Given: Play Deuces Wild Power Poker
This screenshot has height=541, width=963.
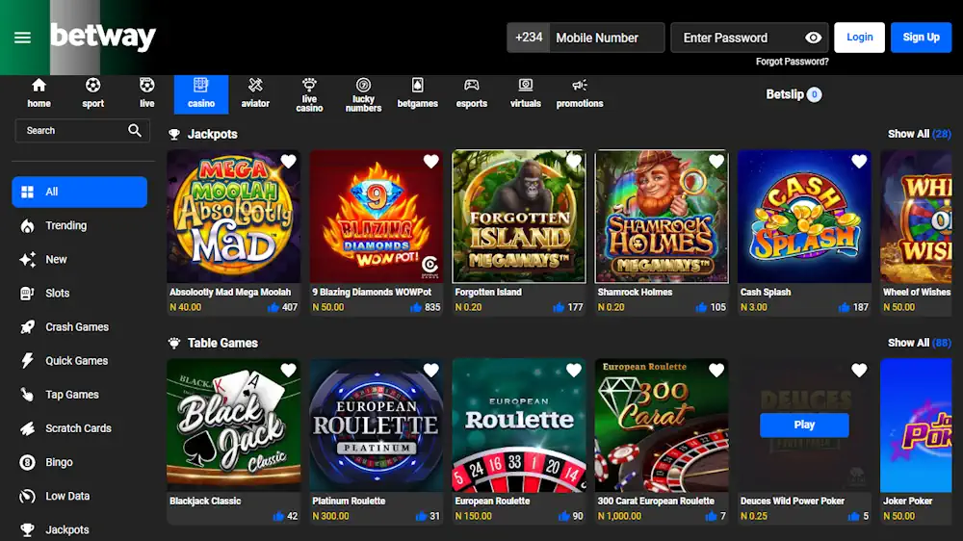Looking at the screenshot, I should click(804, 425).
